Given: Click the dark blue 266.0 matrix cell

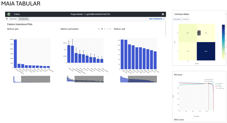Looking at the screenshot, I should 206,51.
